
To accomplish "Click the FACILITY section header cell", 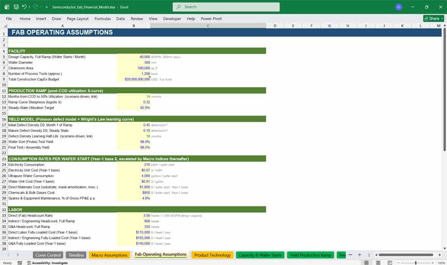I will [x=63, y=51].
